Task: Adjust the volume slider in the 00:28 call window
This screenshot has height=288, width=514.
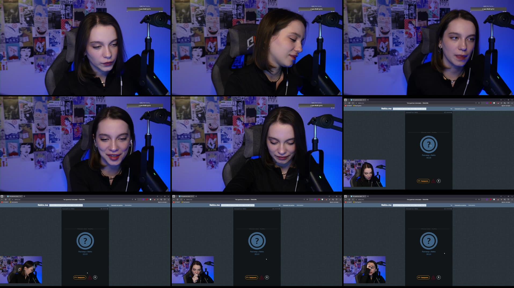Action: pyautogui.click(x=449, y=112)
